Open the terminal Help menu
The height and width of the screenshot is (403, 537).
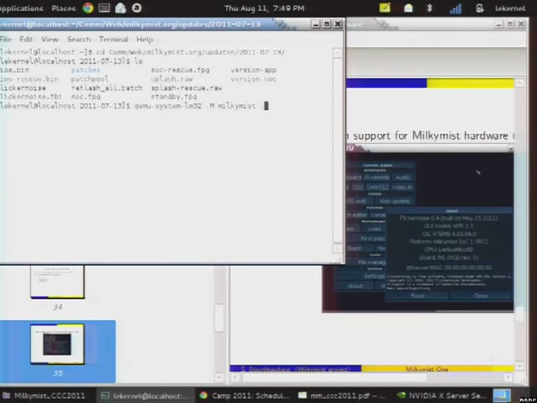point(145,39)
